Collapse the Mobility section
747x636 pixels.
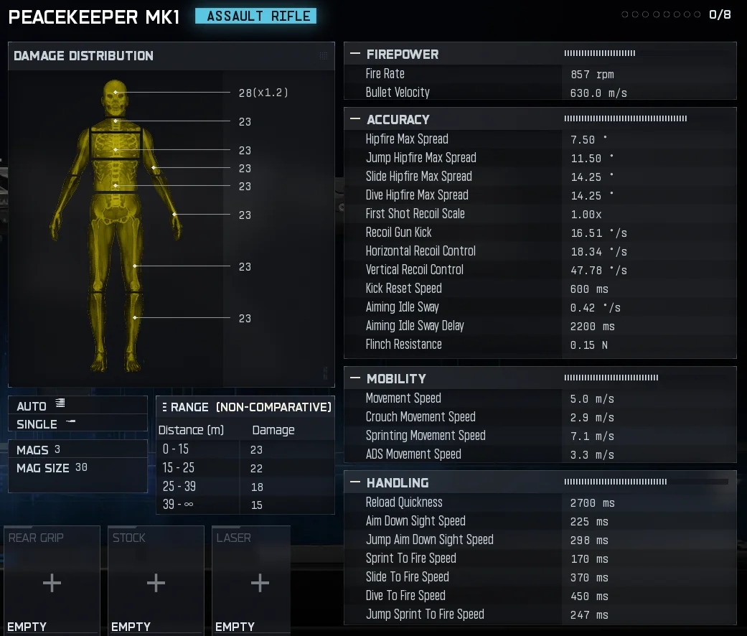(354, 378)
